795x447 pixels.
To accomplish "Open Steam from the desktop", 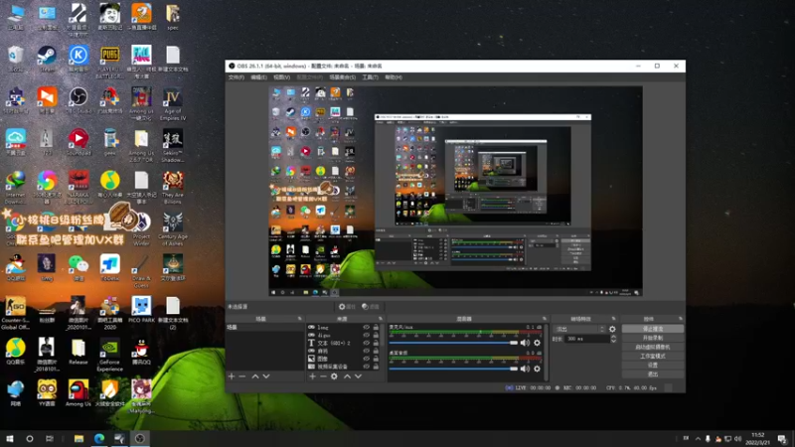I will tap(47, 60).
